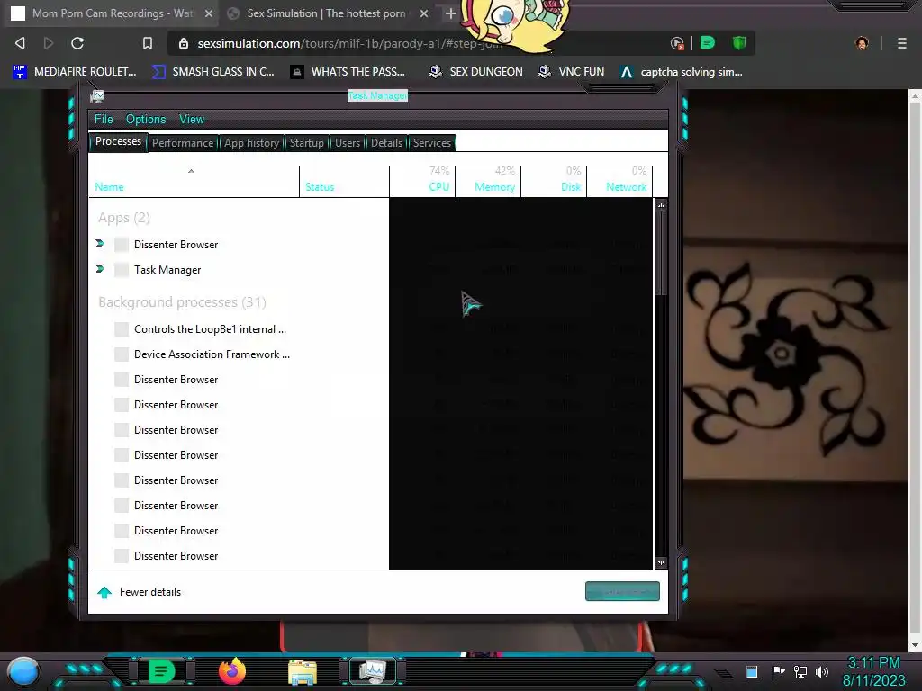Viewport: 922px width, 691px height.
Task: Sort processes by CPU column
Action: click(x=422, y=181)
